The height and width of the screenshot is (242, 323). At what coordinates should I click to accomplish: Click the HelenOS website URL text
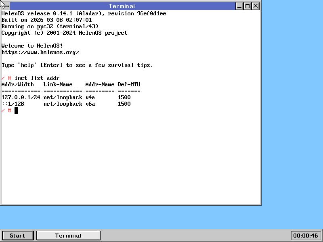40,52
